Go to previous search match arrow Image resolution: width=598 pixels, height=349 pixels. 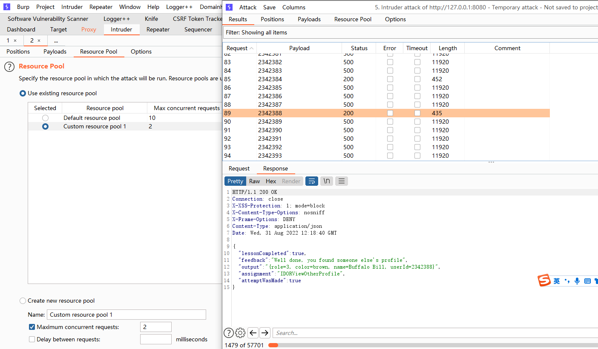[253, 333]
